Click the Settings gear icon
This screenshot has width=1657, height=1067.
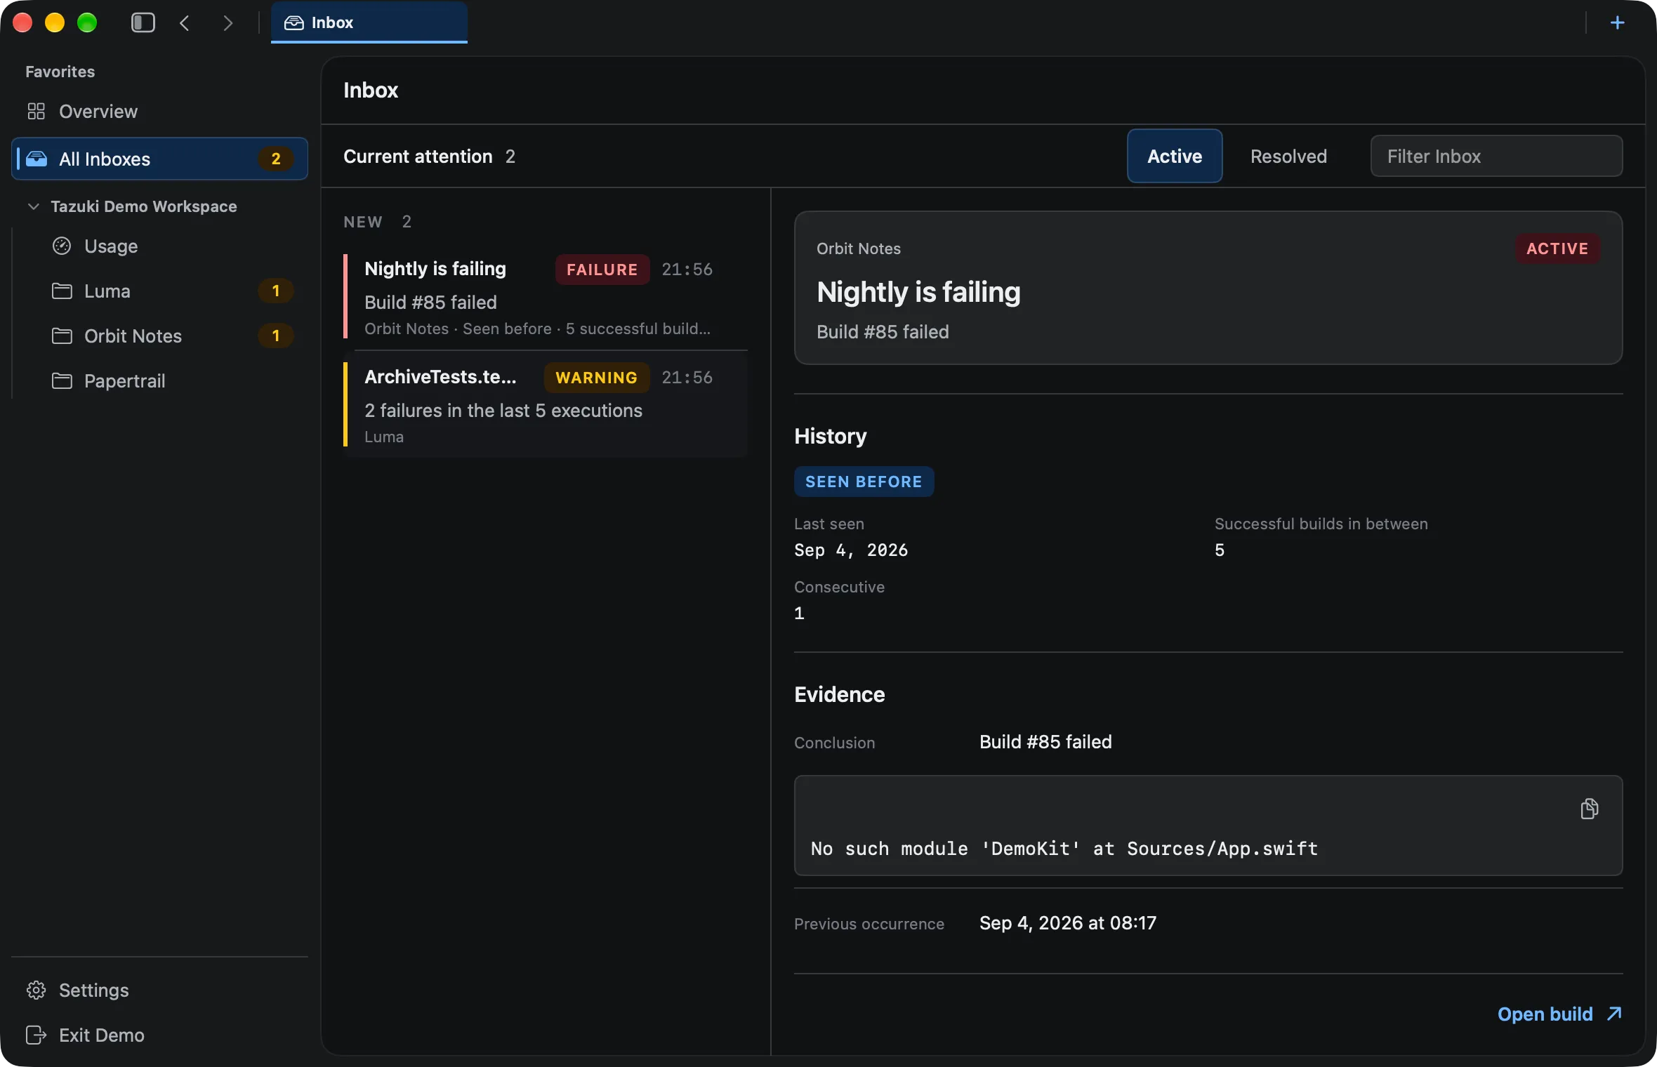36,990
